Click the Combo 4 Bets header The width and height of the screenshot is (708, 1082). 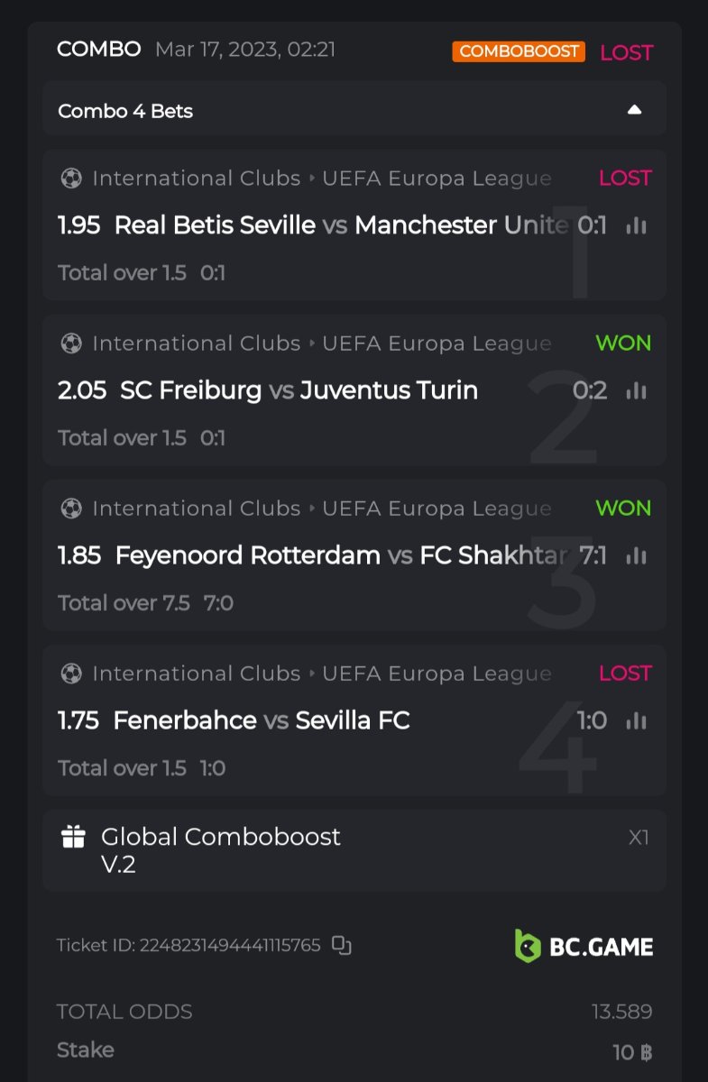coord(126,111)
